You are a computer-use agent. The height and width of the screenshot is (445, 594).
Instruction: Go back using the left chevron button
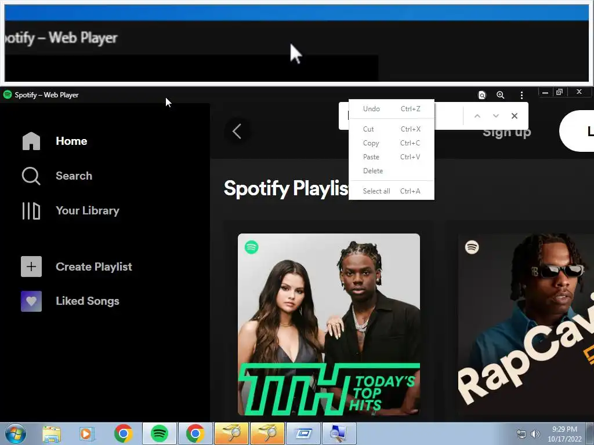(237, 132)
